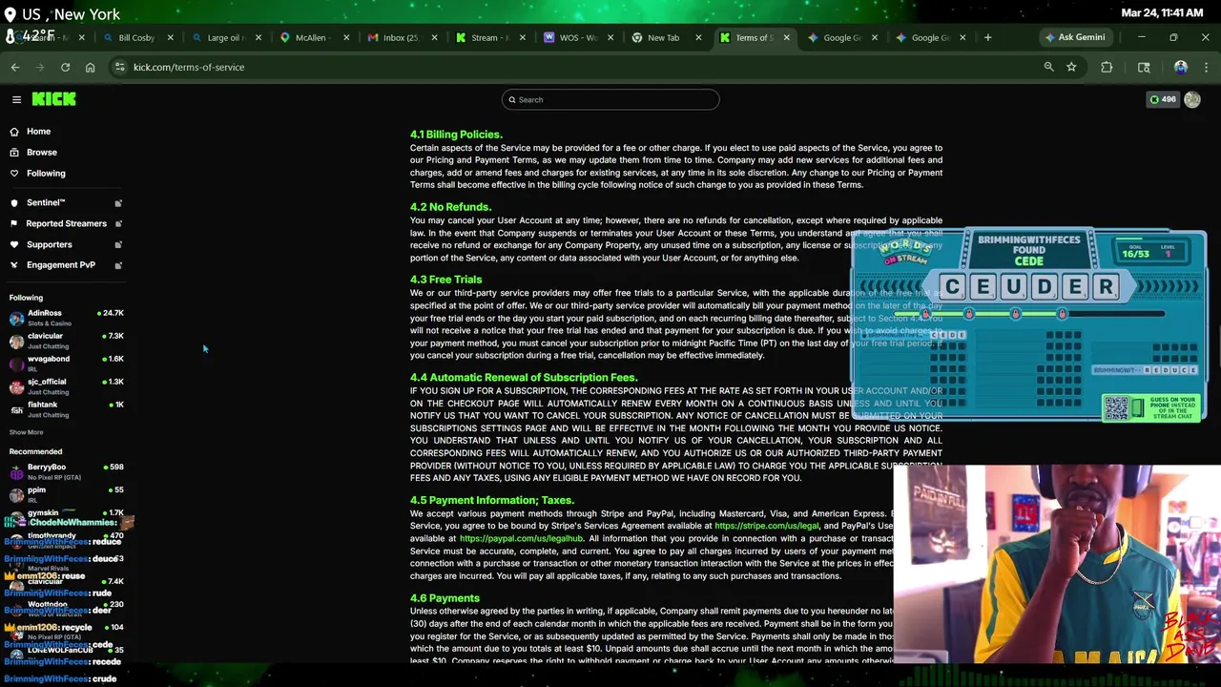The image size is (1221, 687).
Task: Click the browser forward arrow
Action: pos(40,67)
